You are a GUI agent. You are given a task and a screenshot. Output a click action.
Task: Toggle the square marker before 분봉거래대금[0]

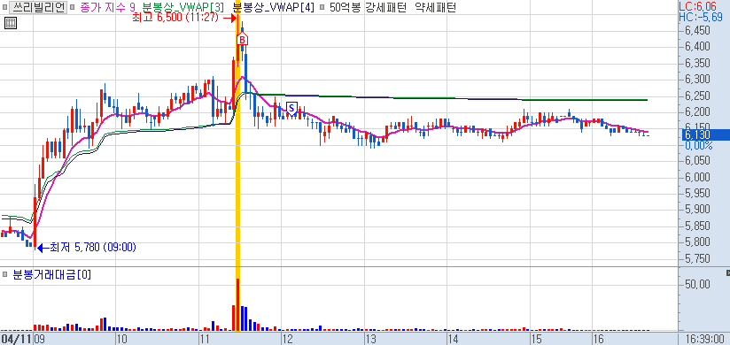[x=4, y=275]
